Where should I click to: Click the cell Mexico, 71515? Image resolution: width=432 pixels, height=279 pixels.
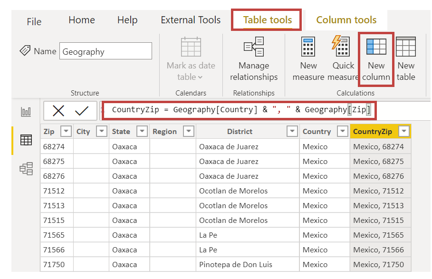pos(381,220)
